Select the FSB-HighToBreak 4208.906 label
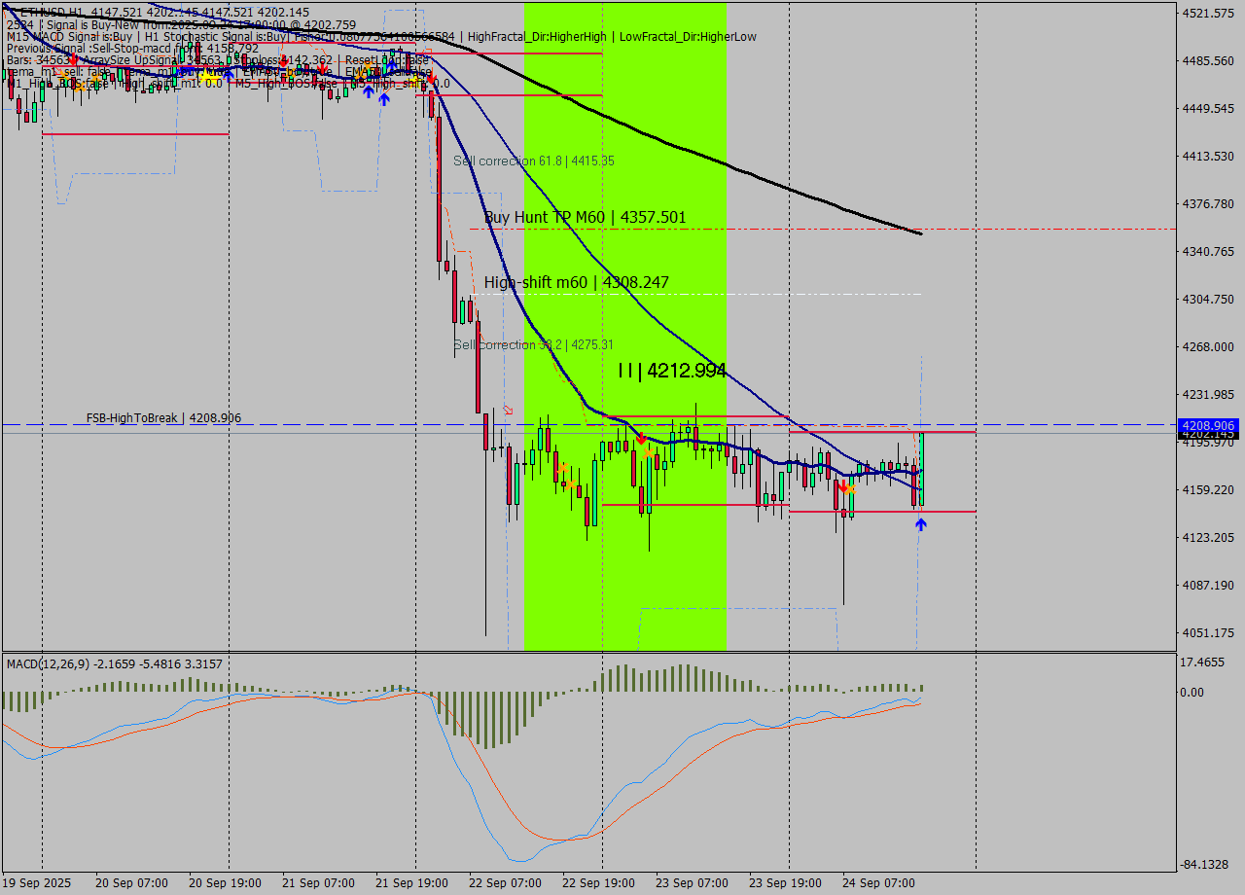Screen dimensions: 1245x895 [163, 417]
